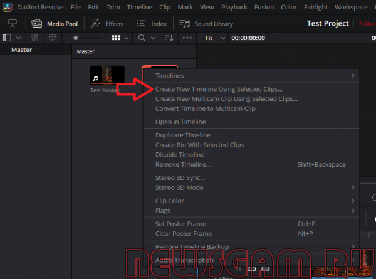Open the View menu
This screenshot has width=376, height=279.
pos(207,7)
